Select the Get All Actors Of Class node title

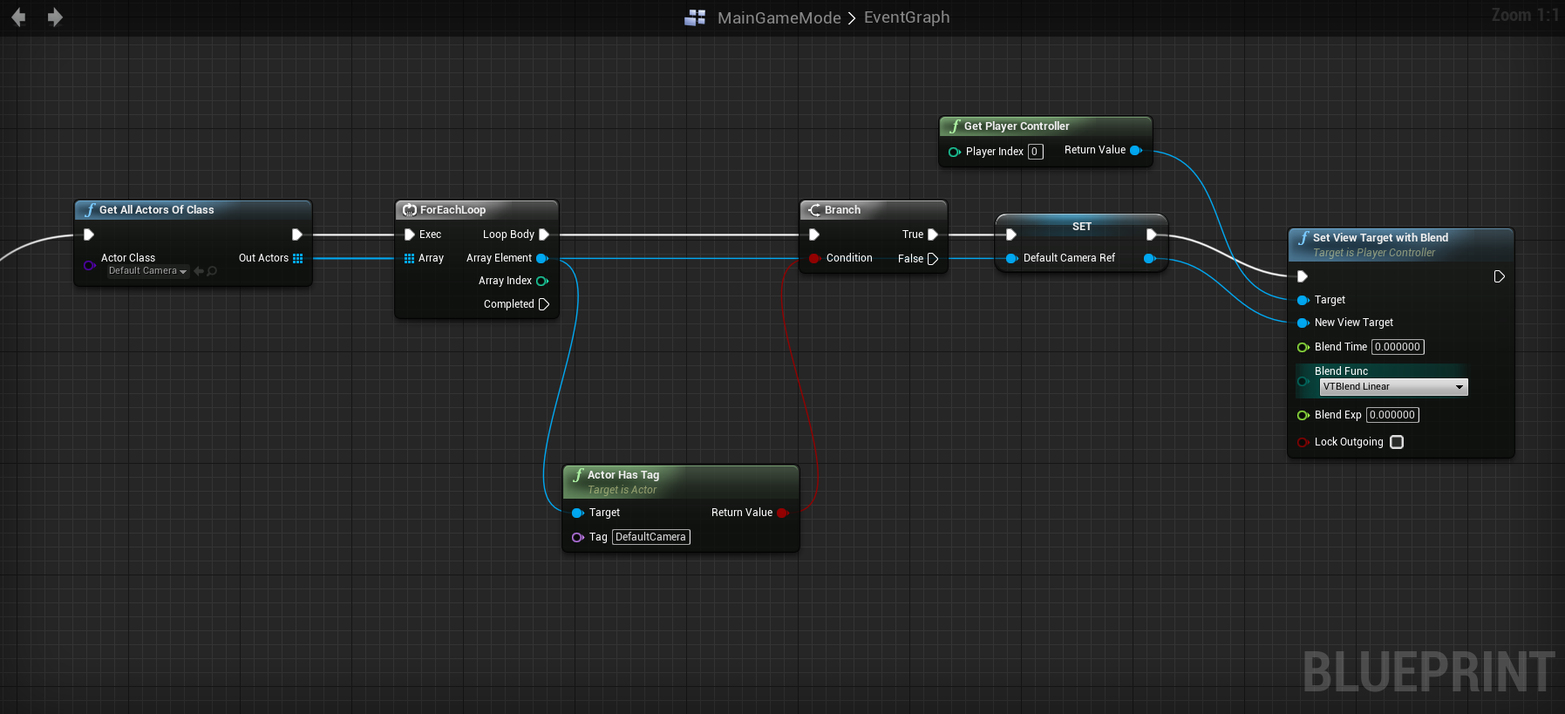[x=156, y=210]
